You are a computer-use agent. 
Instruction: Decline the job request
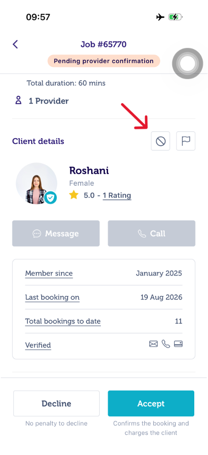coord(56,403)
